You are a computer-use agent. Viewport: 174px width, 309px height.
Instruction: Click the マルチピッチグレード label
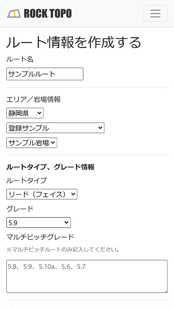pos(40,237)
